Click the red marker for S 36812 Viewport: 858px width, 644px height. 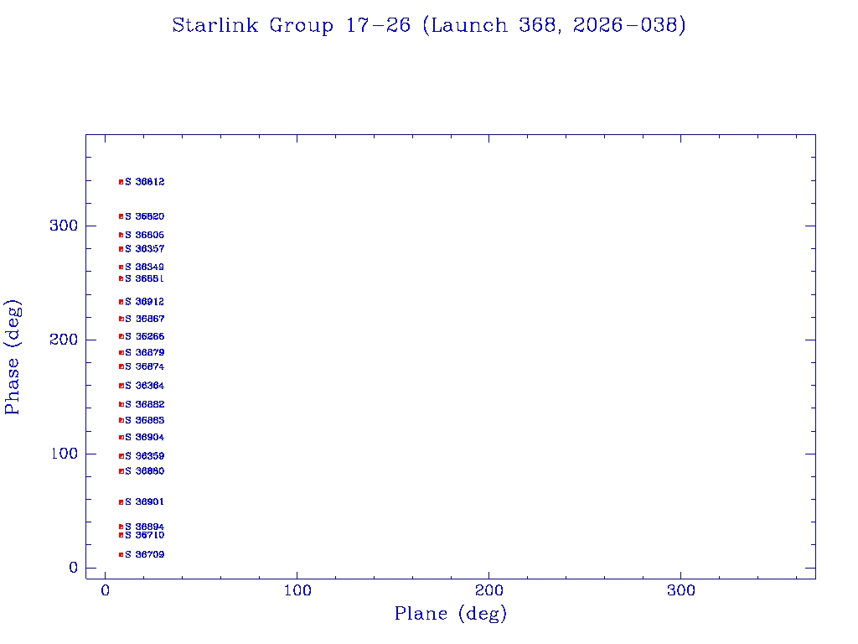(121, 182)
